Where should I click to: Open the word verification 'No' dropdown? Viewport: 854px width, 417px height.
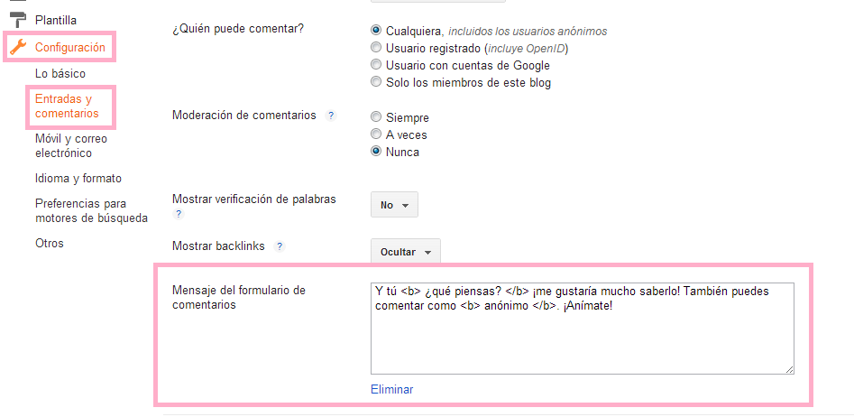(x=394, y=205)
